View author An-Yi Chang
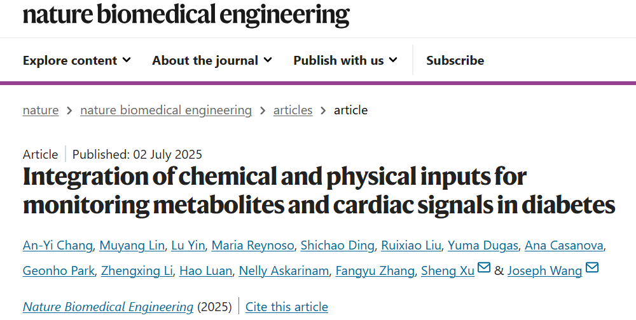This screenshot has height=320, width=636. pos(59,245)
